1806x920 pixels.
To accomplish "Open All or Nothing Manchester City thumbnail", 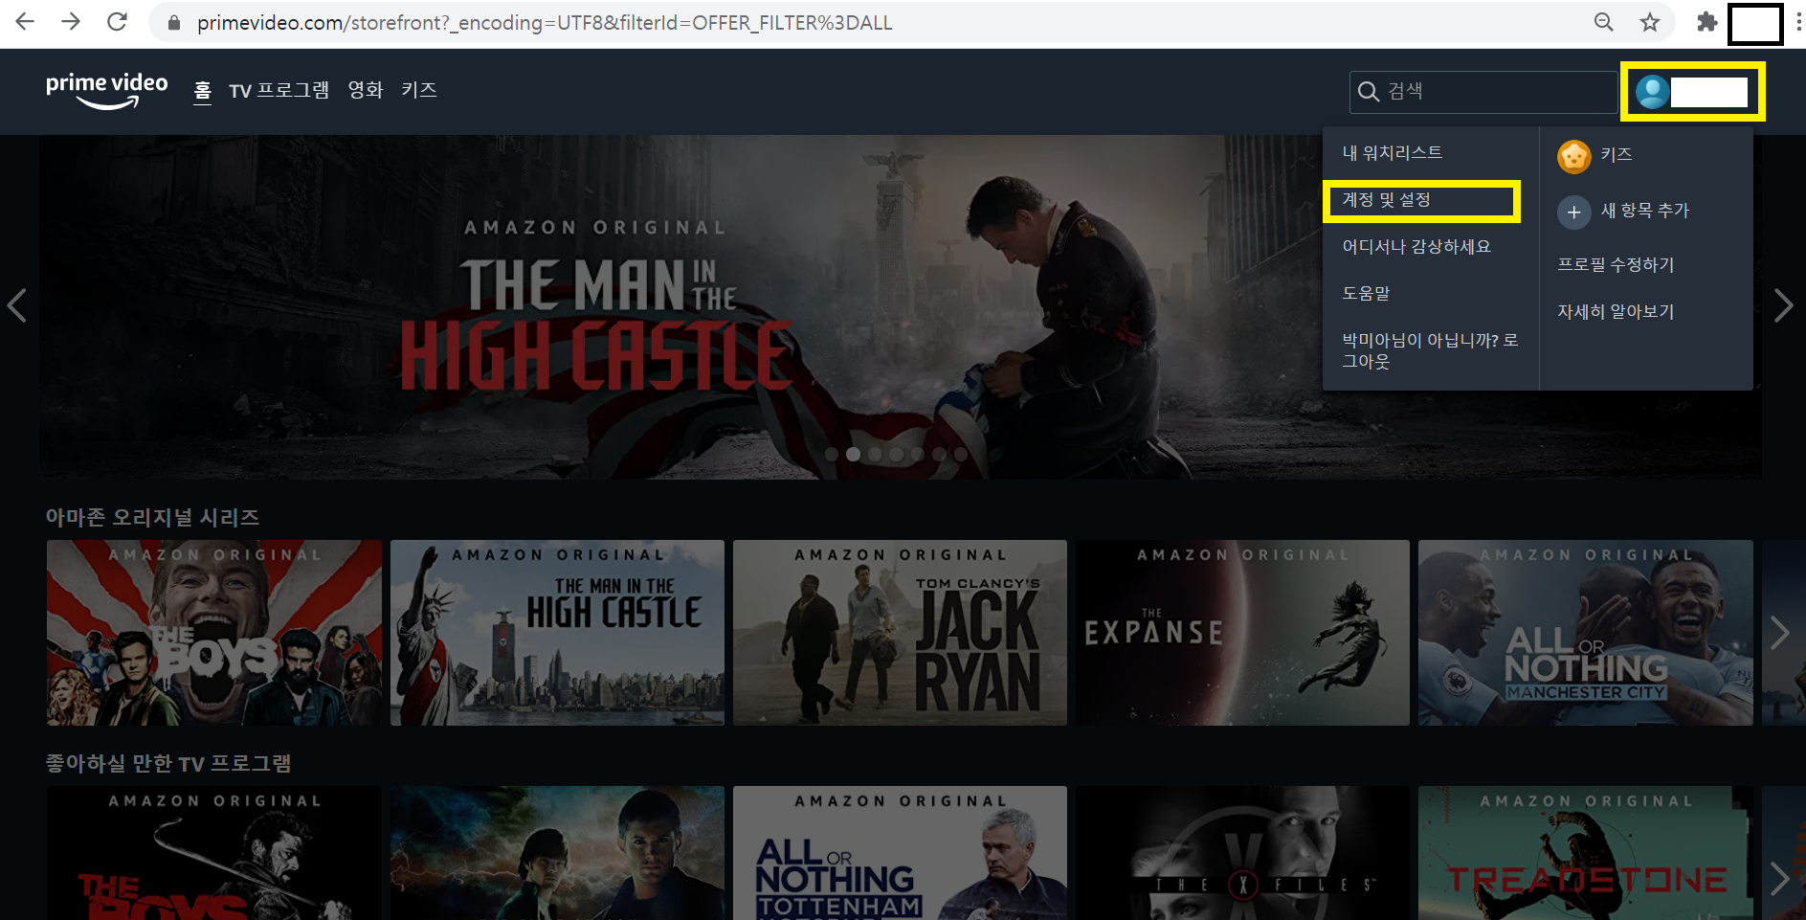I will tap(1586, 633).
